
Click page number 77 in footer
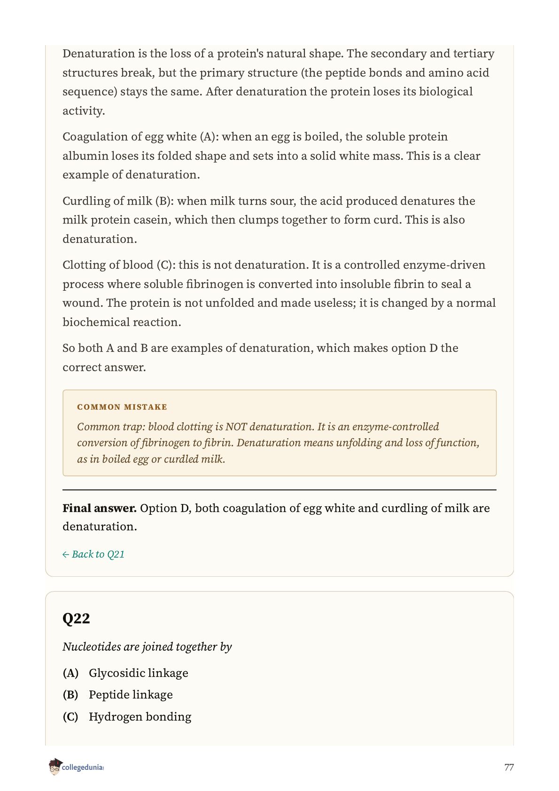tap(509, 768)
